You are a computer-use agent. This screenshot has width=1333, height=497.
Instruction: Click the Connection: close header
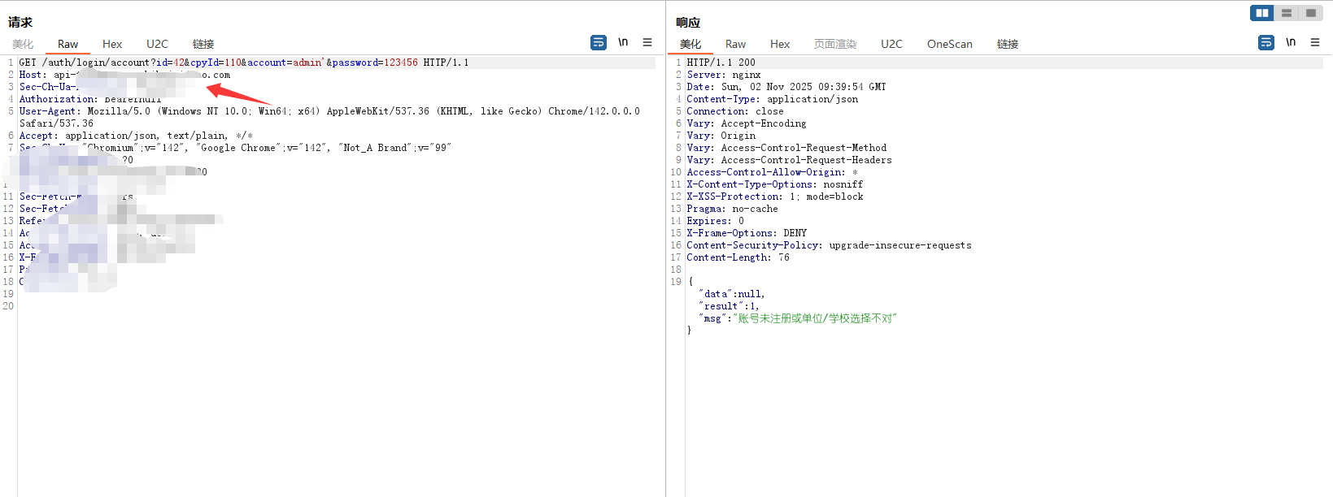click(735, 111)
